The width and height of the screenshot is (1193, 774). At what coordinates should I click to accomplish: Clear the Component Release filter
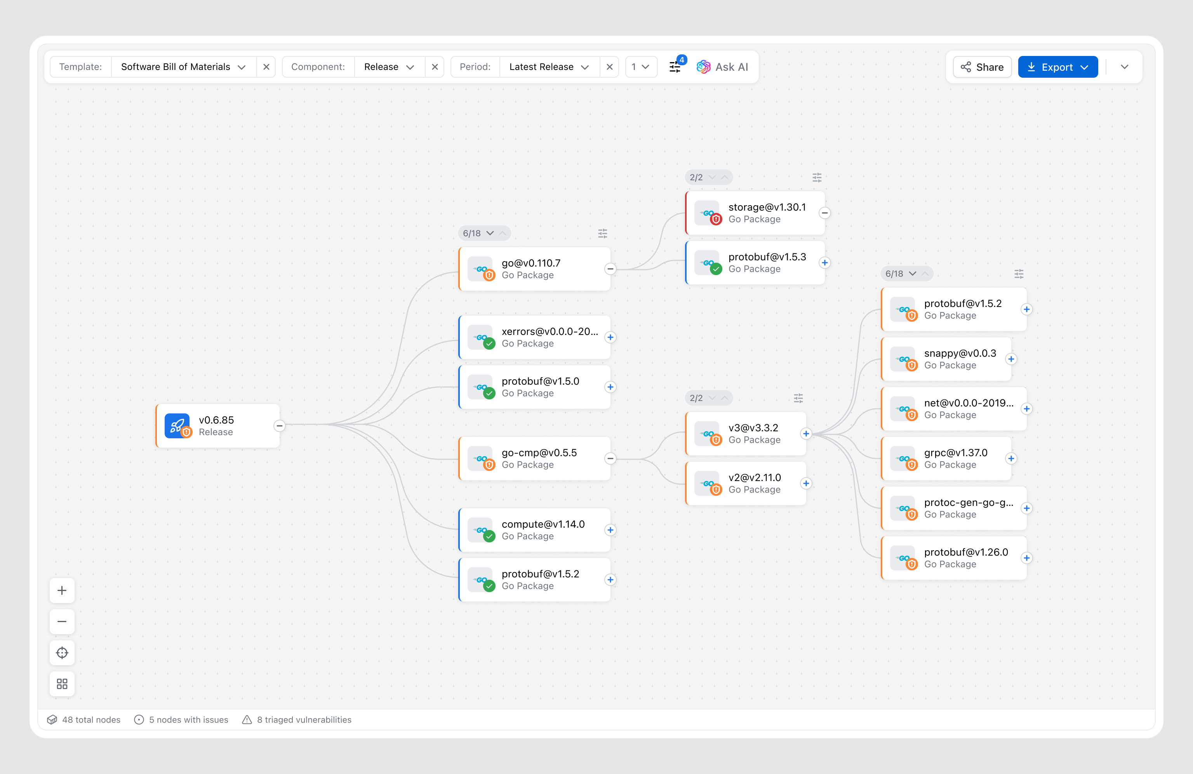pos(435,67)
